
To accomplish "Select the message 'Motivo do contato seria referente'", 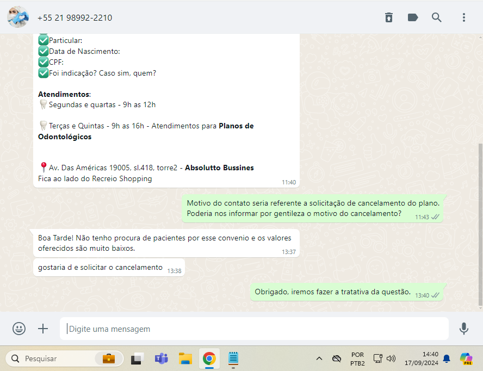I will tap(312, 208).
